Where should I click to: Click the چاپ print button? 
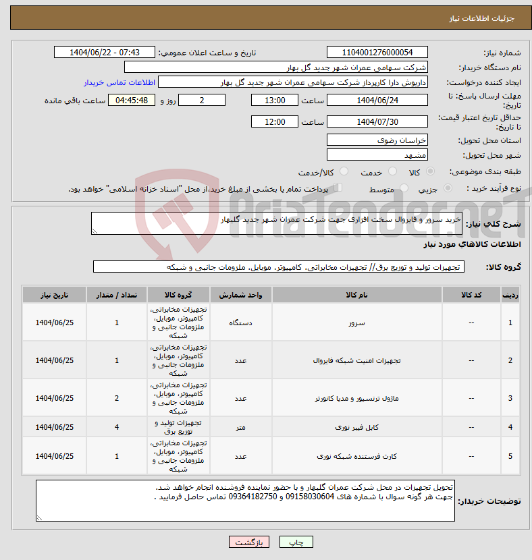[296, 542]
